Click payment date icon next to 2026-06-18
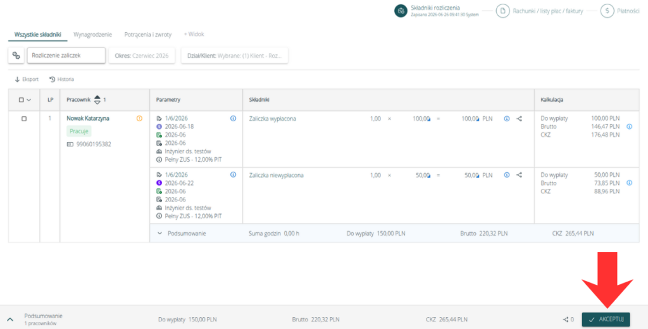This screenshot has height=329, width=648. (159, 126)
